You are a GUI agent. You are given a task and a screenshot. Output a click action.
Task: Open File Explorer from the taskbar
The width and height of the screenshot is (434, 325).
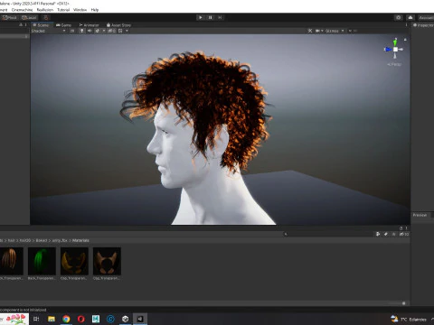pos(52,319)
